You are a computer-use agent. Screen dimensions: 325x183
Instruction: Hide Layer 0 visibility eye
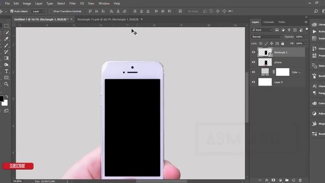coord(253,82)
